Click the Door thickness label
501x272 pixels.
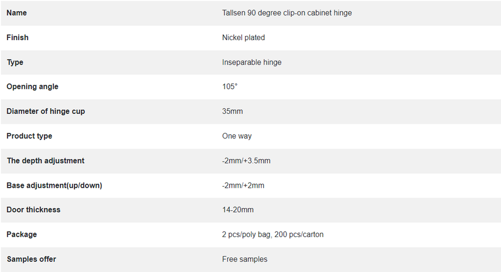33,210
